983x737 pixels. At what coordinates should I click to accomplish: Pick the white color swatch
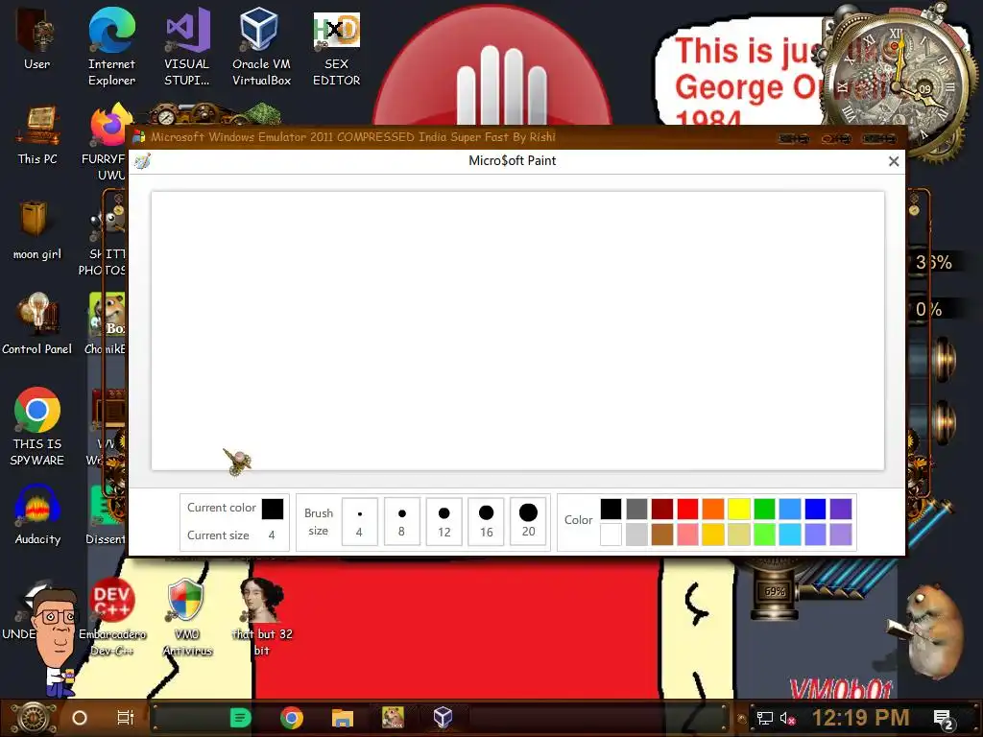(x=611, y=535)
